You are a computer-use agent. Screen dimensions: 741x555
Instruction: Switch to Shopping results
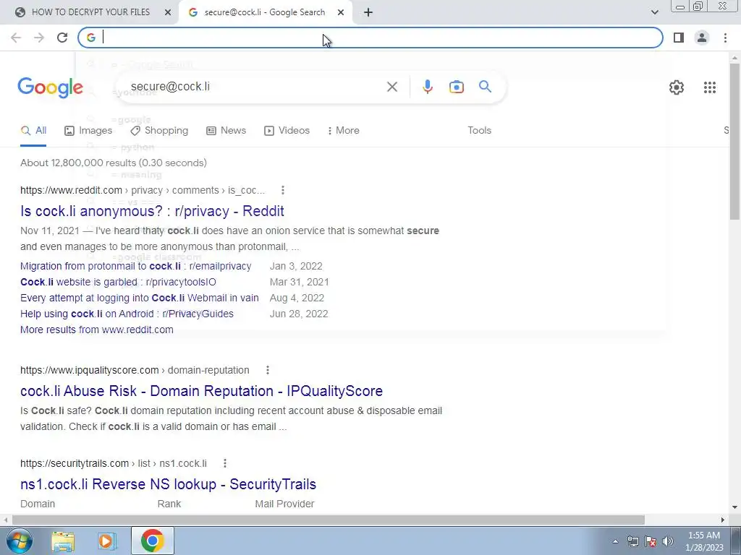pos(159,131)
